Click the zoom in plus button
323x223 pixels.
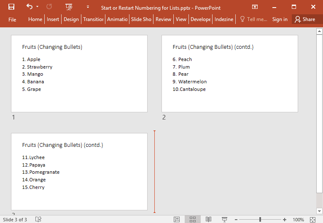coord(285,220)
